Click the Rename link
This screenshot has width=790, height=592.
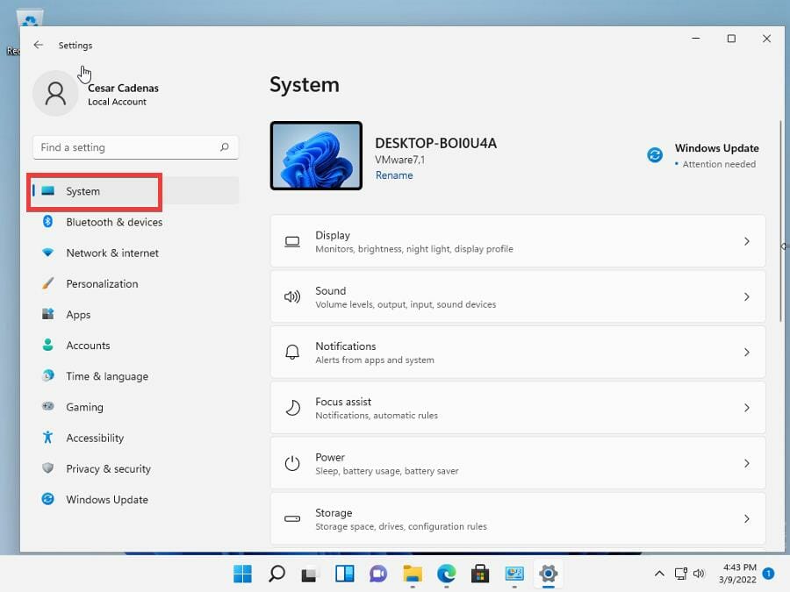394,175
